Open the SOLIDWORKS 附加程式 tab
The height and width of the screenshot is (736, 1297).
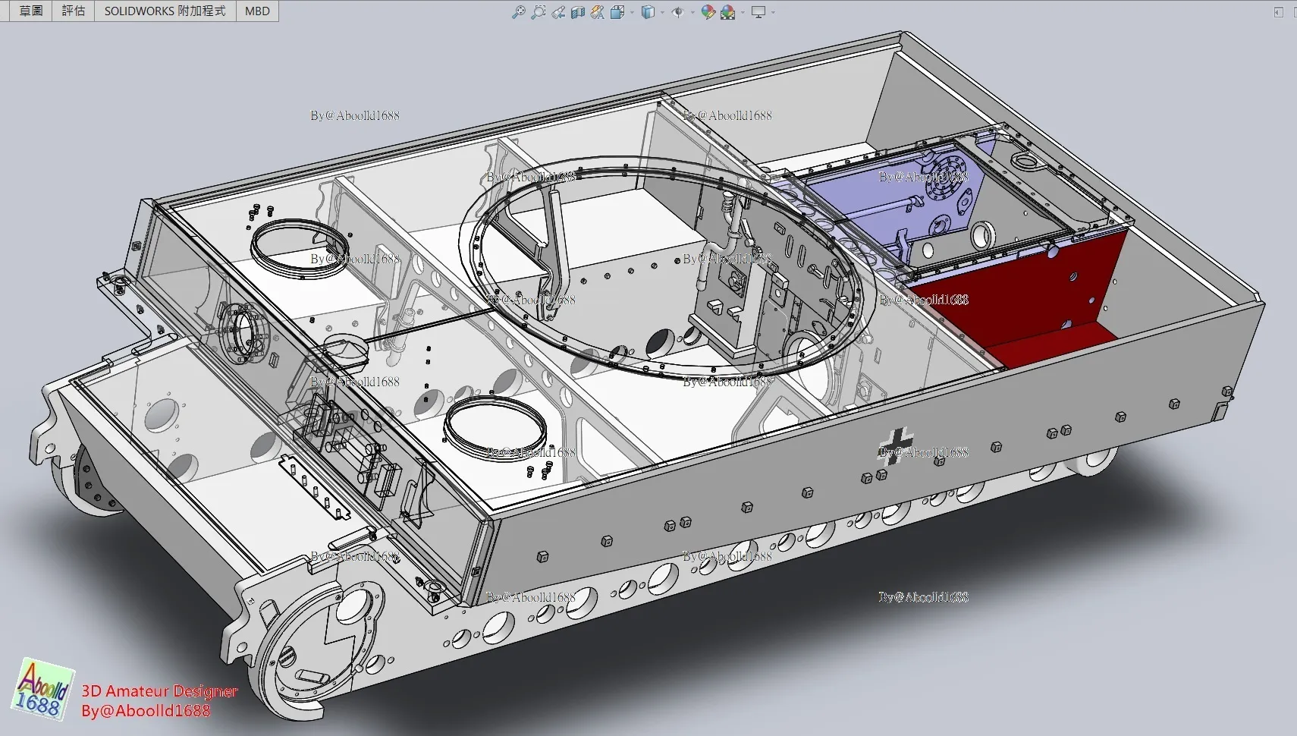[x=165, y=11]
